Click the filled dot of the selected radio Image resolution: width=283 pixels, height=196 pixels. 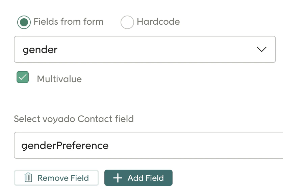click(x=24, y=22)
